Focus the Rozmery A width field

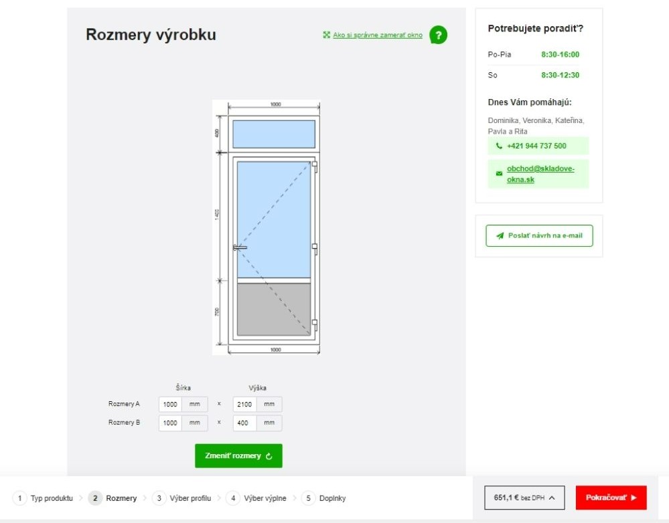click(x=171, y=405)
